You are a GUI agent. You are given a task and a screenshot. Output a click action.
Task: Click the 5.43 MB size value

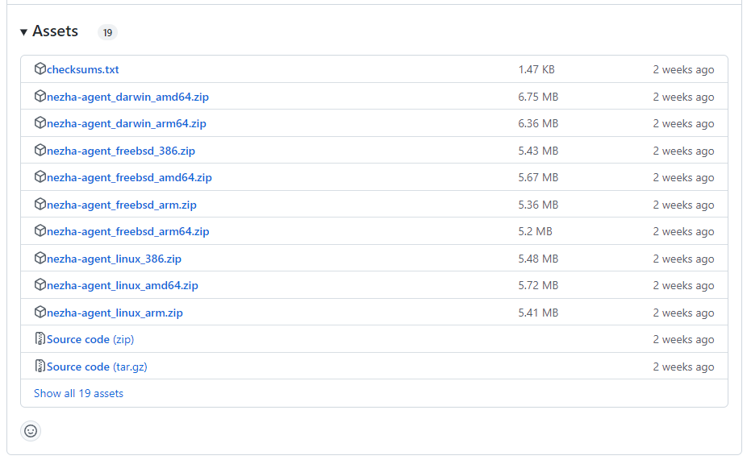(x=538, y=151)
